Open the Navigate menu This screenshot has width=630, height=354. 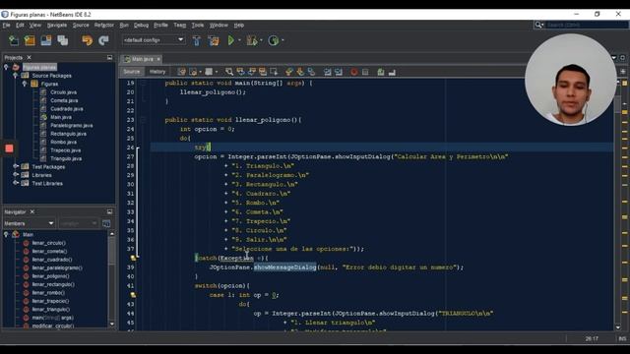click(x=57, y=25)
